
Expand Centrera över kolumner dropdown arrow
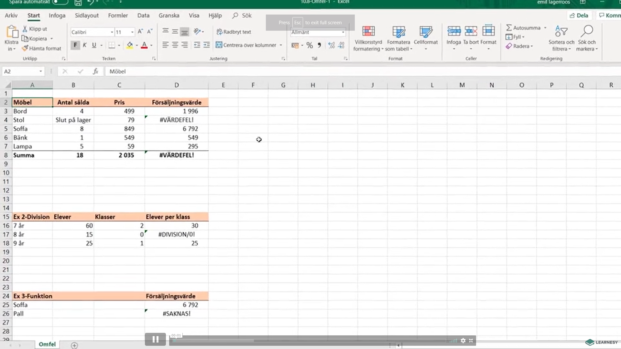pos(281,45)
